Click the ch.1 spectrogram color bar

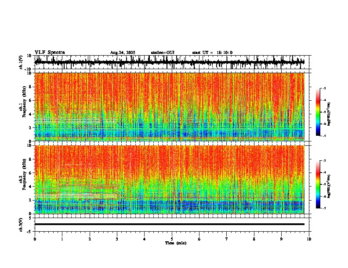[318, 112]
